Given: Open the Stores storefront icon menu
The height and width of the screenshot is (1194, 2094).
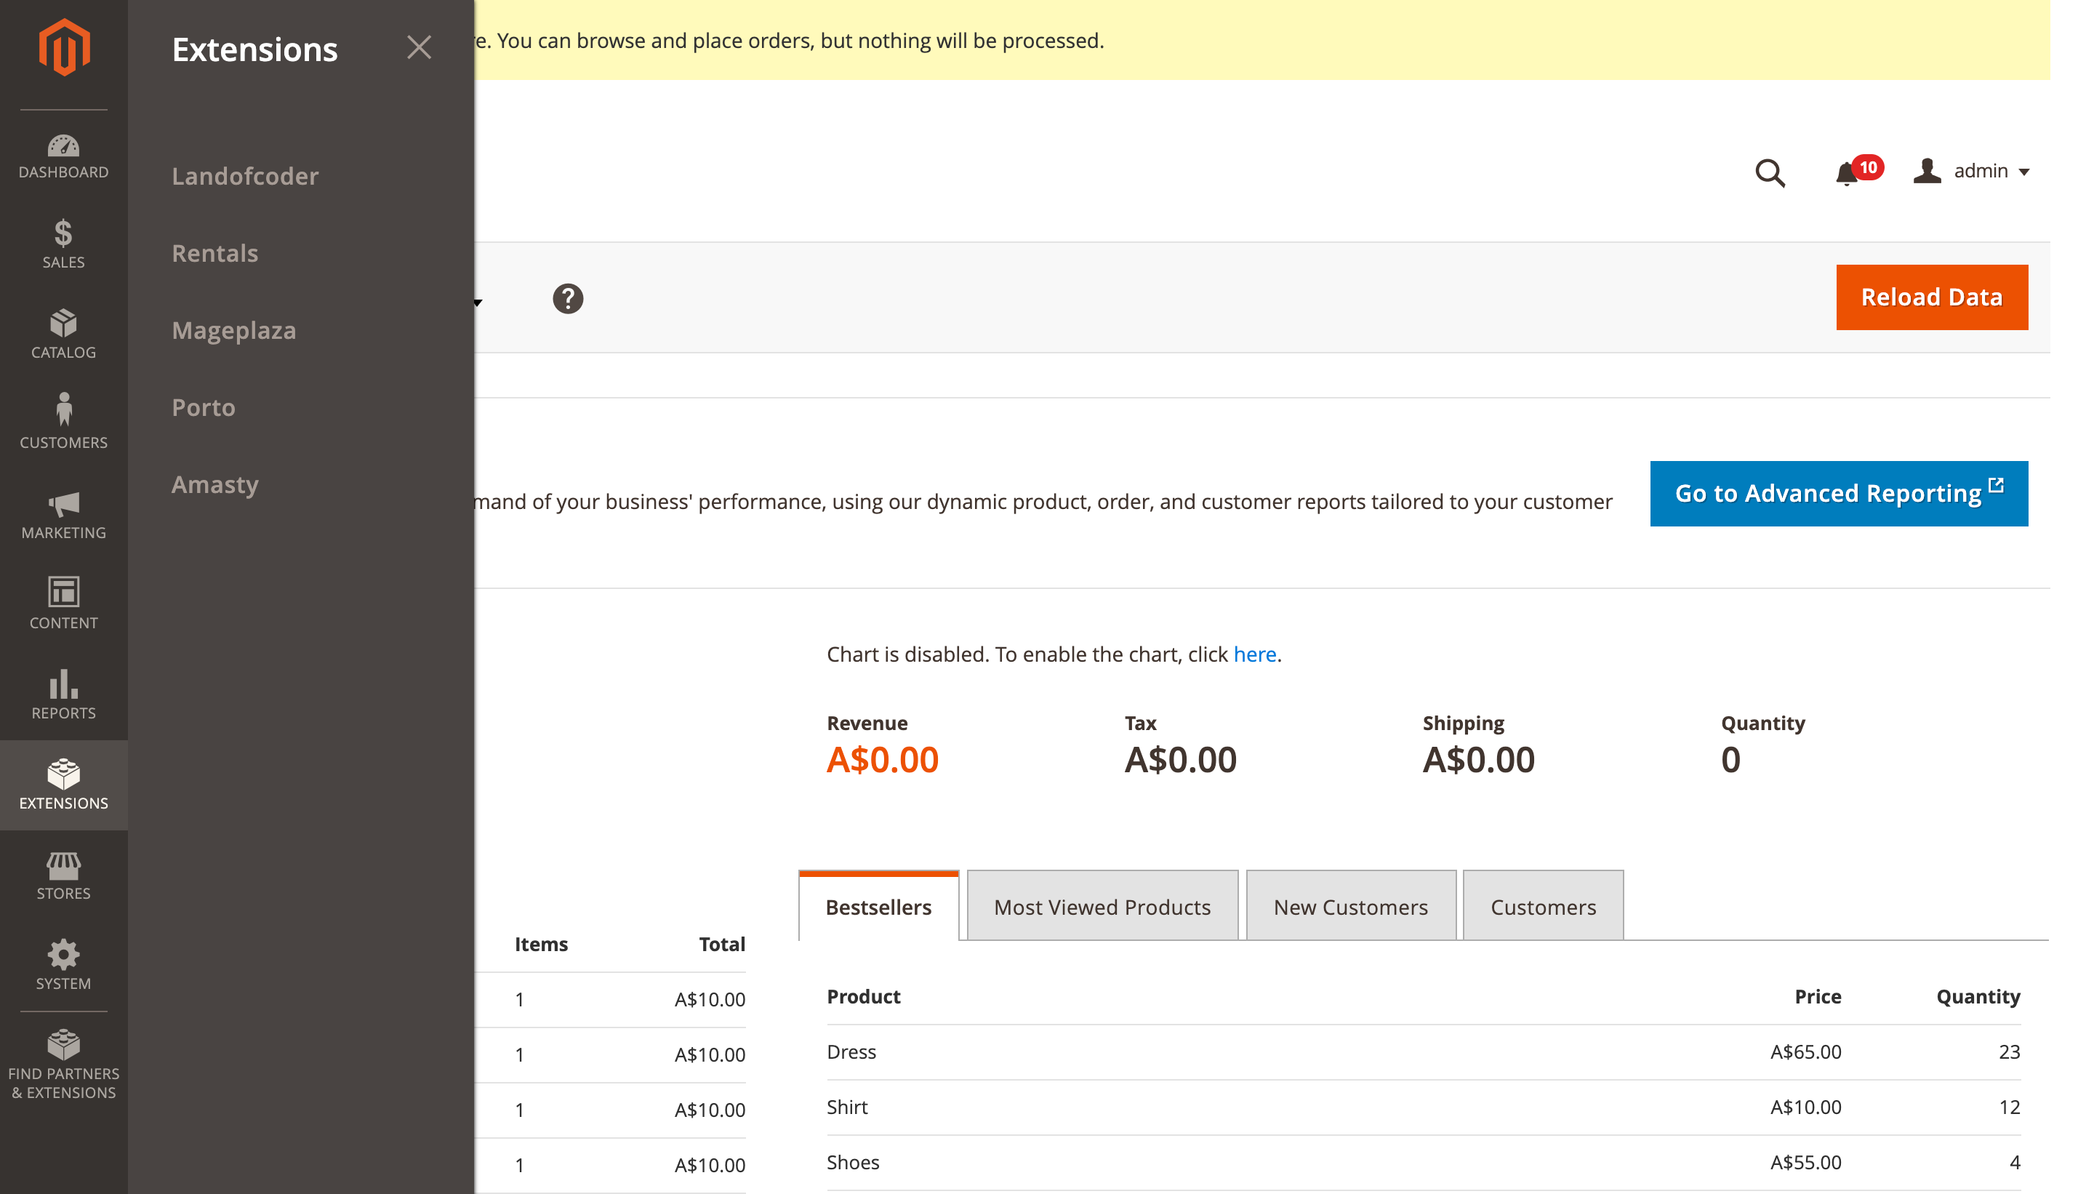Looking at the screenshot, I should [63, 876].
